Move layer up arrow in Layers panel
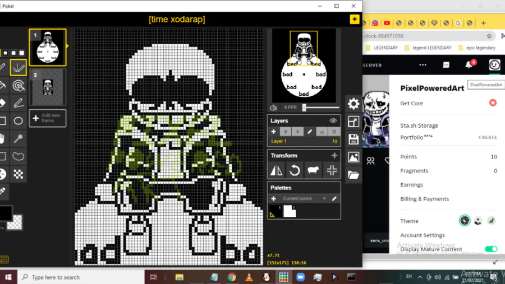 [286, 132]
